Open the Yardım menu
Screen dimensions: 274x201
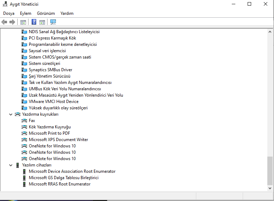(x=67, y=13)
